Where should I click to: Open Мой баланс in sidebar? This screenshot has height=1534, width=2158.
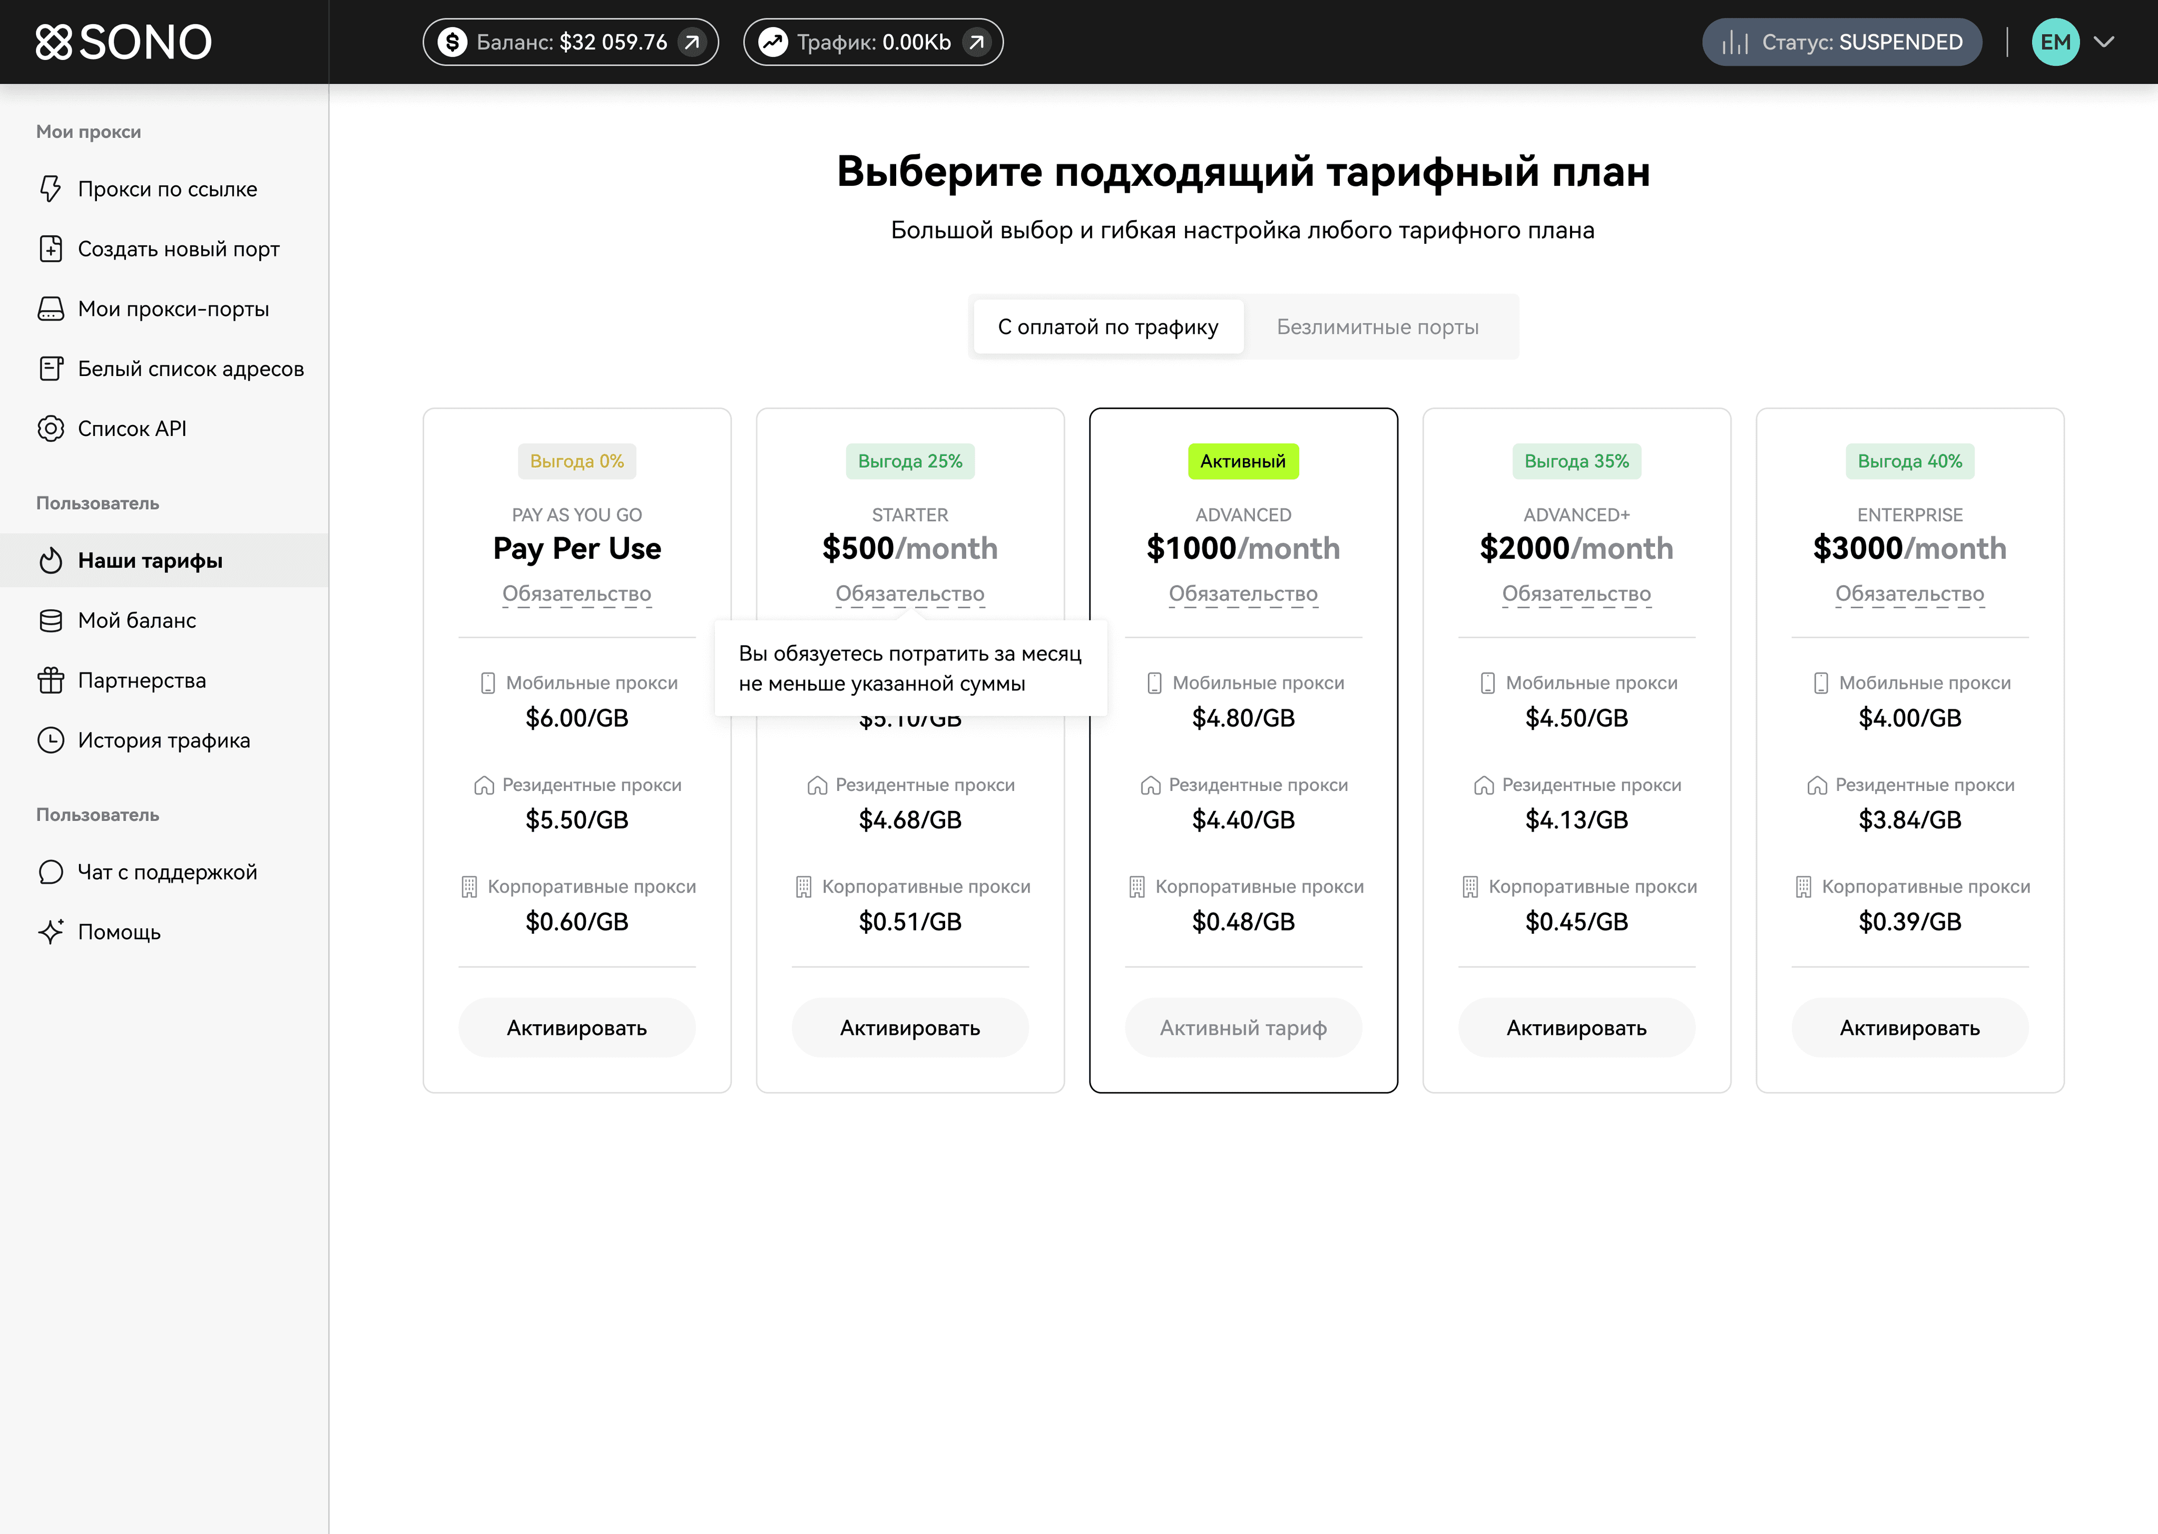pyautogui.click(x=136, y=620)
